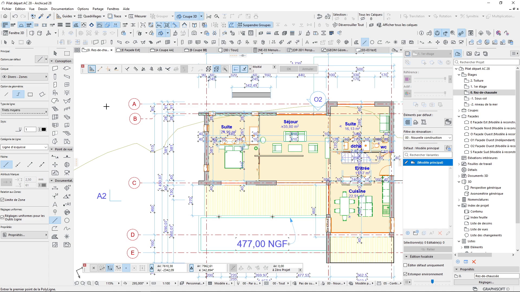This screenshot has height=292, width=520.
Task: Toggle Quadrillages grid snap
Action: click(x=89, y=16)
